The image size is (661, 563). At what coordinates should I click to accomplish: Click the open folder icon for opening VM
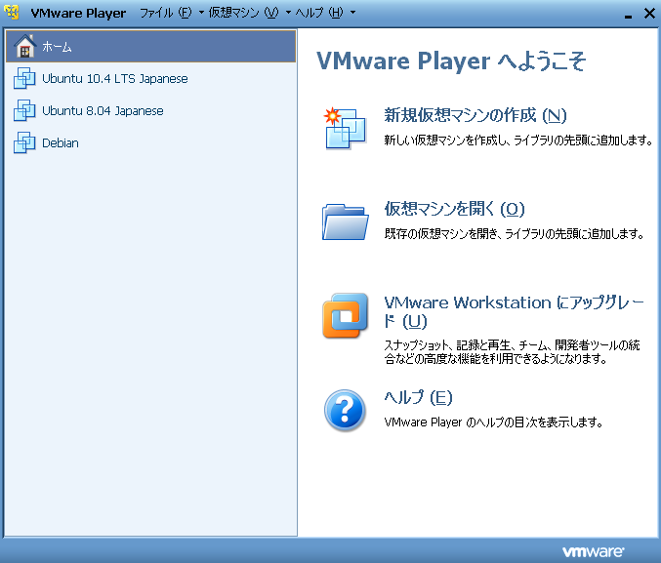(x=345, y=221)
